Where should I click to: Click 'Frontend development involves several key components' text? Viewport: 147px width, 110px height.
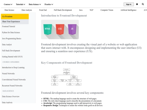(x=72, y=93)
